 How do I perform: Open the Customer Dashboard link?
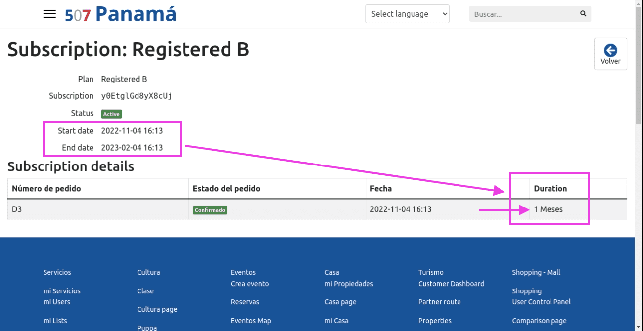(451, 284)
